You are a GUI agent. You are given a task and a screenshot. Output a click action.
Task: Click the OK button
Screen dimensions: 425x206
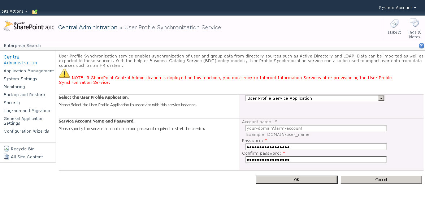coord(296,180)
